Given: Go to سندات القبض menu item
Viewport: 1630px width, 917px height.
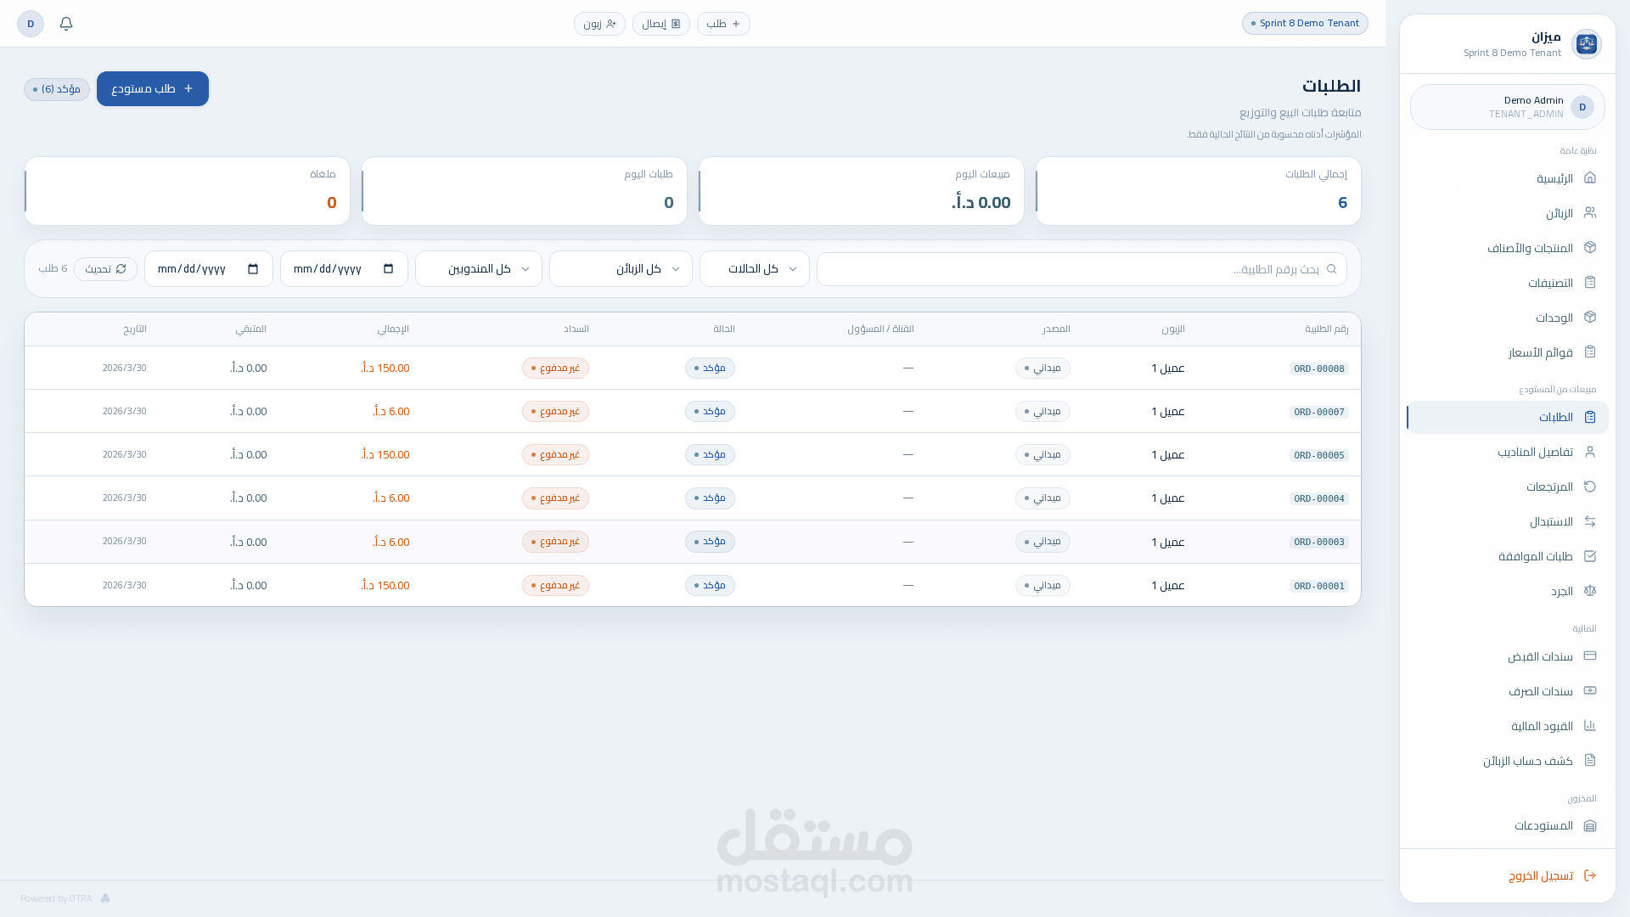Looking at the screenshot, I should [x=1540, y=656].
